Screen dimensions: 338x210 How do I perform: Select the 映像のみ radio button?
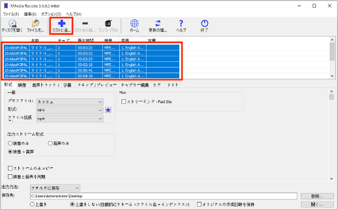(x=10, y=143)
